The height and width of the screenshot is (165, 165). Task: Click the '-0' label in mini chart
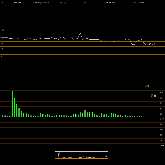[x=106, y=156]
